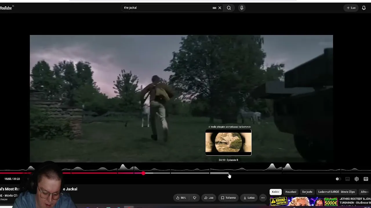Save the video with the "Tallenna" button
This screenshot has width=371, height=208.
228,198
